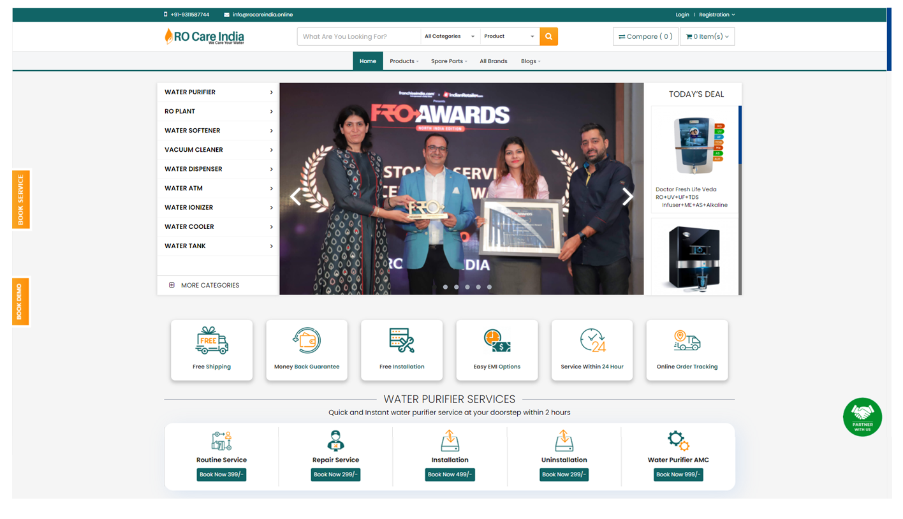
Task: Click the Installation tray icon
Action: tap(450, 441)
